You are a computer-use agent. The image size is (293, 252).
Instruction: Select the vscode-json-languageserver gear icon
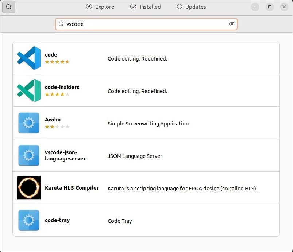[x=29, y=155]
